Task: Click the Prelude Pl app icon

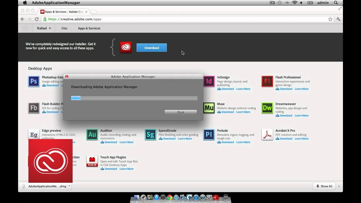Action: pos(209,134)
